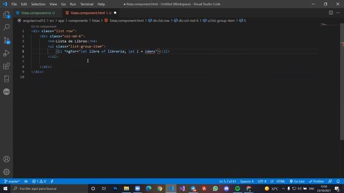This screenshot has width=344, height=193.
Task: Click the src breadcrumb
Action: point(52,20)
